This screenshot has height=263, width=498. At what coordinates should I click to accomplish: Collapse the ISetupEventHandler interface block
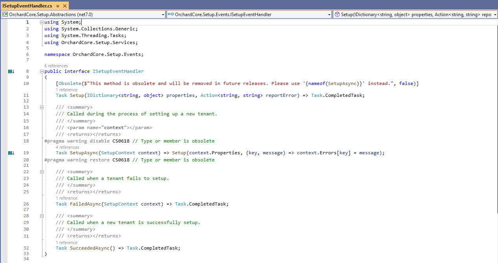[42, 72]
